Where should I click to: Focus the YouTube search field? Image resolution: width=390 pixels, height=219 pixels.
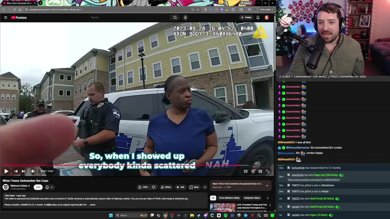coord(129,17)
